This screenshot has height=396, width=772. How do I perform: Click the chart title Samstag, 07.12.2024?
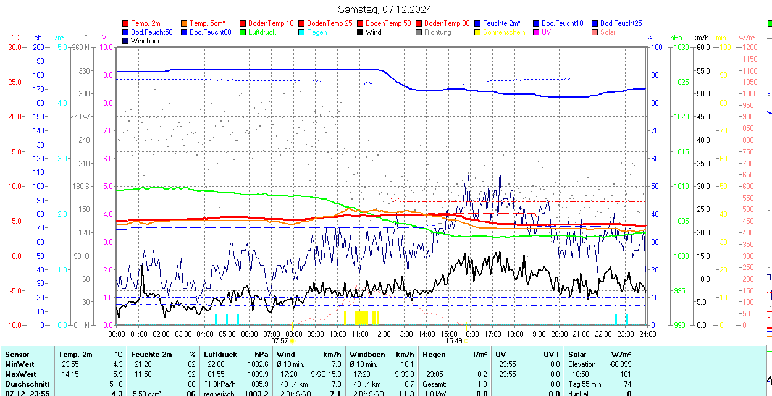(x=385, y=9)
